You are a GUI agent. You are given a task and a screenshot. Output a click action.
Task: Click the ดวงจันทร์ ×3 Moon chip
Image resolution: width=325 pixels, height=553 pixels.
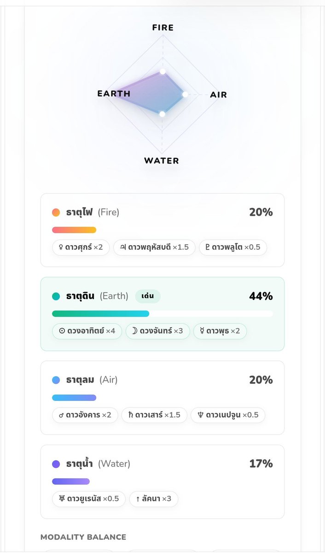[x=157, y=331]
